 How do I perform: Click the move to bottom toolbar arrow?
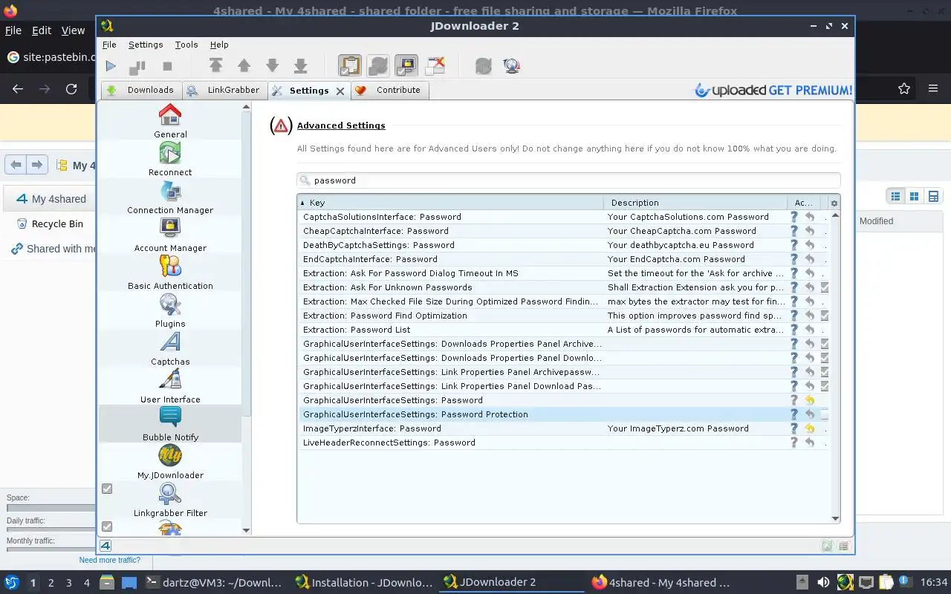pyautogui.click(x=300, y=66)
